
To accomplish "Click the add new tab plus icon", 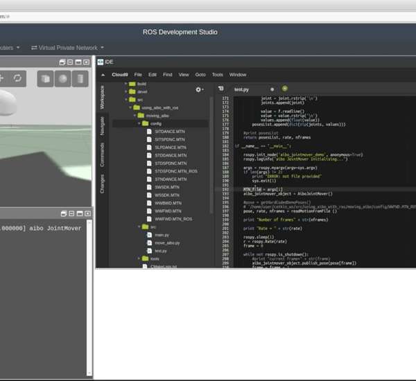I will [285, 89].
